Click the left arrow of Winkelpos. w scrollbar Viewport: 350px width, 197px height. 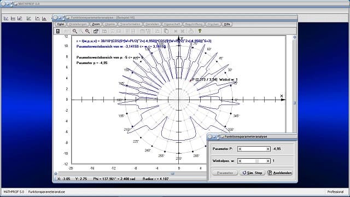[240, 161]
